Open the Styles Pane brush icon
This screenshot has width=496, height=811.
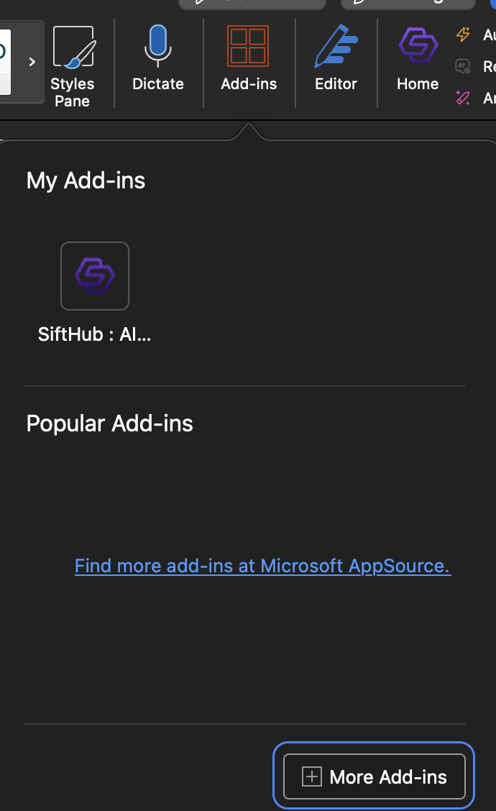point(73,47)
